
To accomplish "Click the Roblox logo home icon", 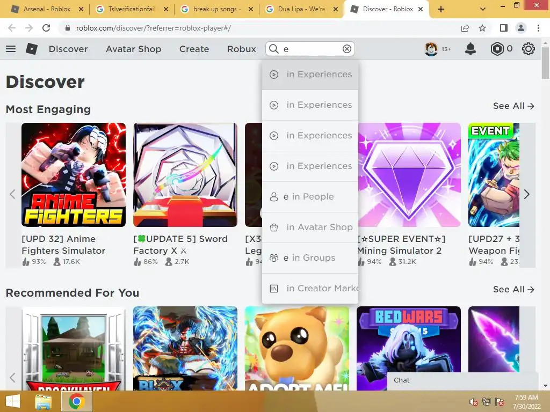I will pyautogui.click(x=32, y=49).
